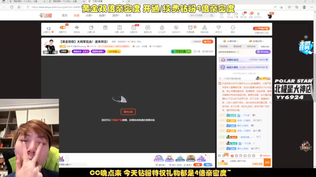Open the streamer avatar thumbnail
The width and height of the screenshot is (316, 177).
pyautogui.click(x=50, y=46)
